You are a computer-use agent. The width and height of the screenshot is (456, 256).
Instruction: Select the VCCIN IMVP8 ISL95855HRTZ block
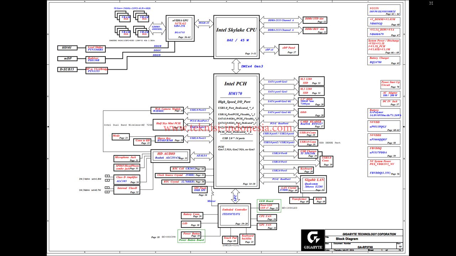tap(384, 10)
